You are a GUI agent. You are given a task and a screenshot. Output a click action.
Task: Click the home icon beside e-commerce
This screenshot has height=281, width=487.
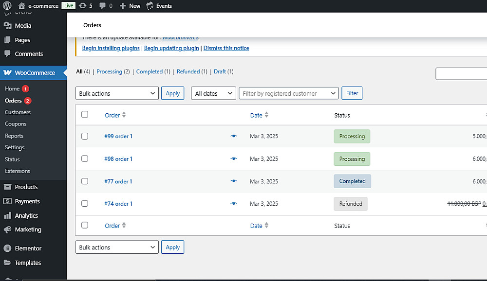click(21, 6)
